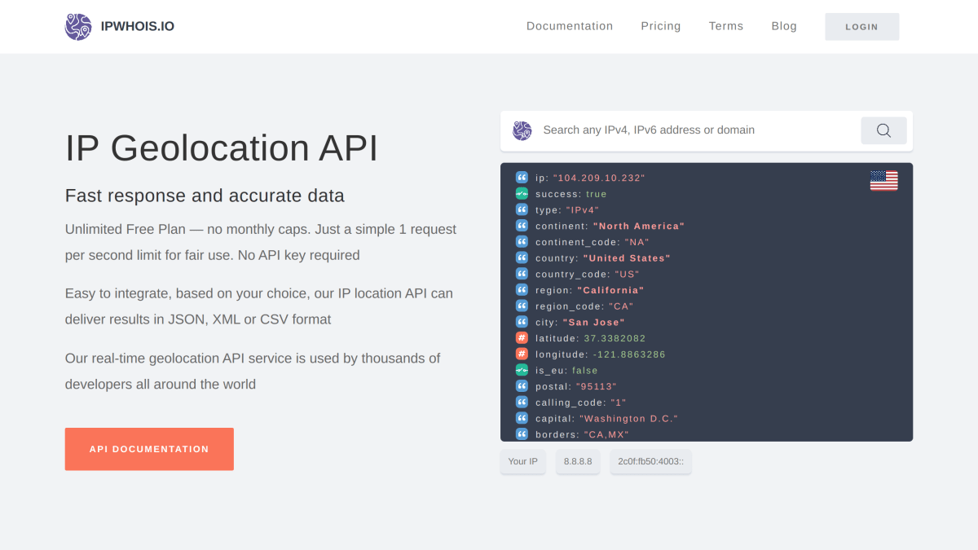Screen dimensions: 978x550
Task: Click the "IP Geolocation API" heading
Action: (x=222, y=148)
